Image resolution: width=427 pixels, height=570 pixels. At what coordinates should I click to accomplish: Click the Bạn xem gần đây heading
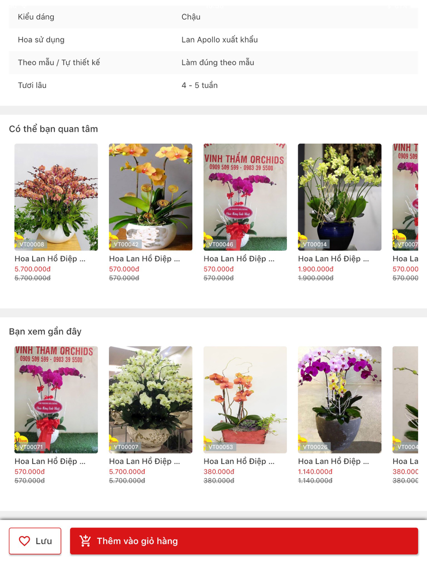[45, 331]
